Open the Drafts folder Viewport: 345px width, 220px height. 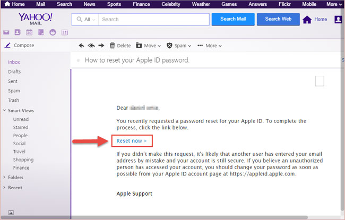click(x=14, y=72)
